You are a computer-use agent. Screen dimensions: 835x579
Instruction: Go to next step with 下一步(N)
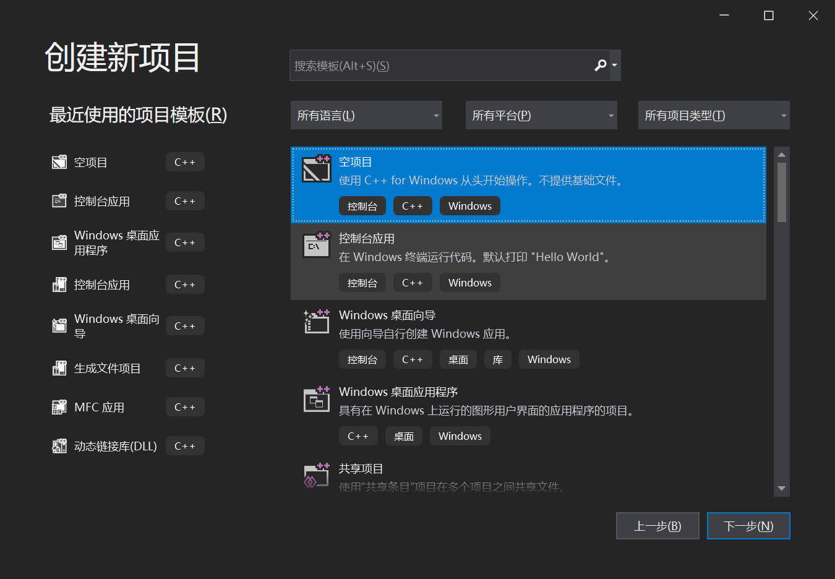[x=748, y=526]
